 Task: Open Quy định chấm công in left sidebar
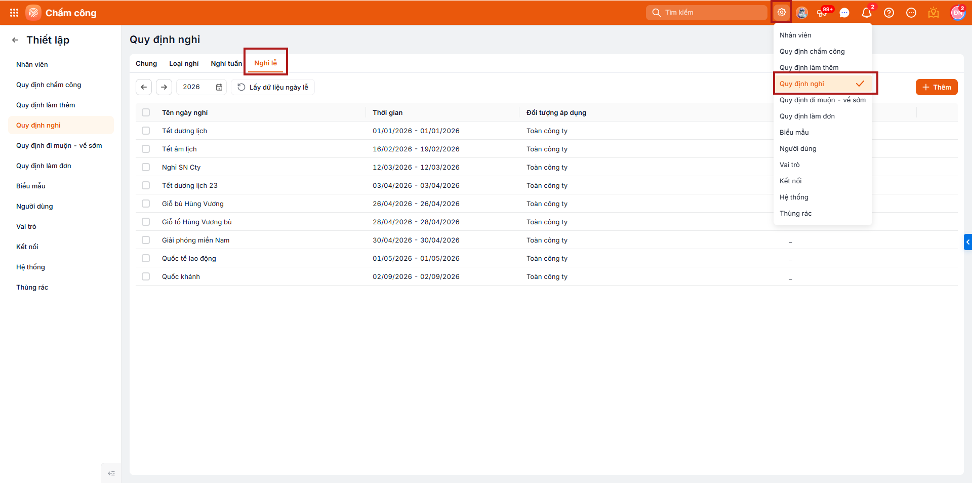coord(61,85)
